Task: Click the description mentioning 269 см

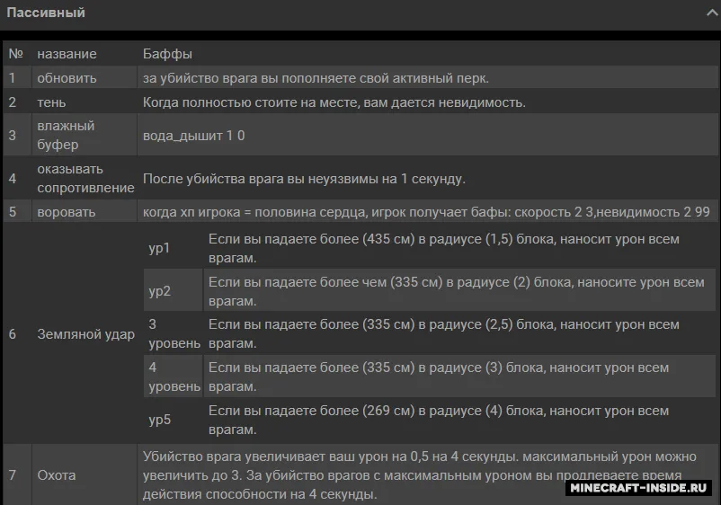Action: click(439, 420)
